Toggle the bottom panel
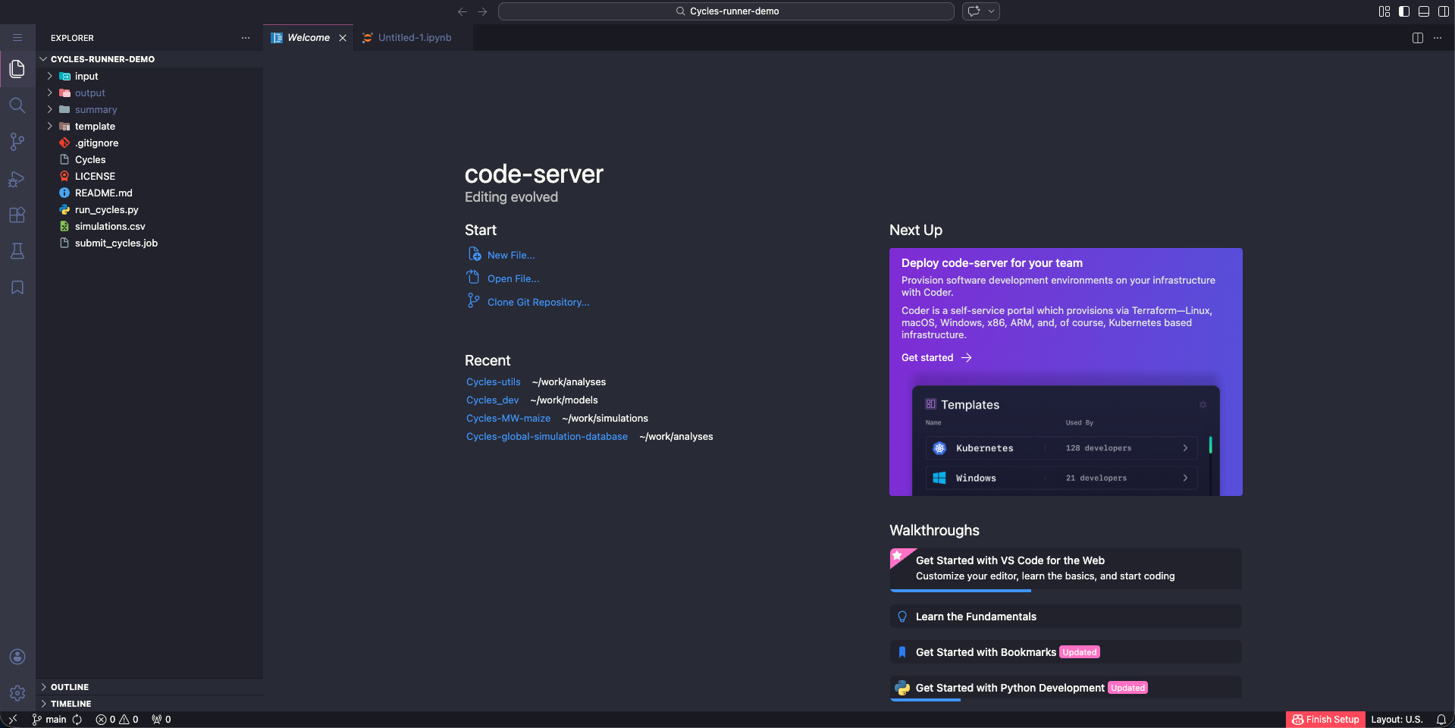This screenshot has width=1455, height=728. (x=1424, y=11)
